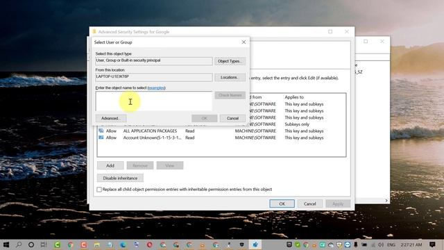Image resolution: width=444 pixels, height=250 pixels.
Task: Cancel the Select User or Group dialog
Action: click(232, 118)
